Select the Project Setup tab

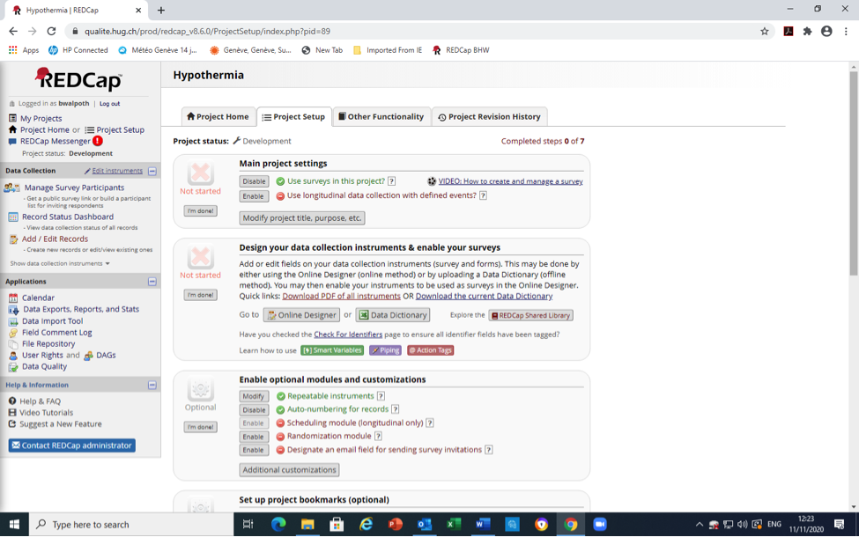click(293, 116)
